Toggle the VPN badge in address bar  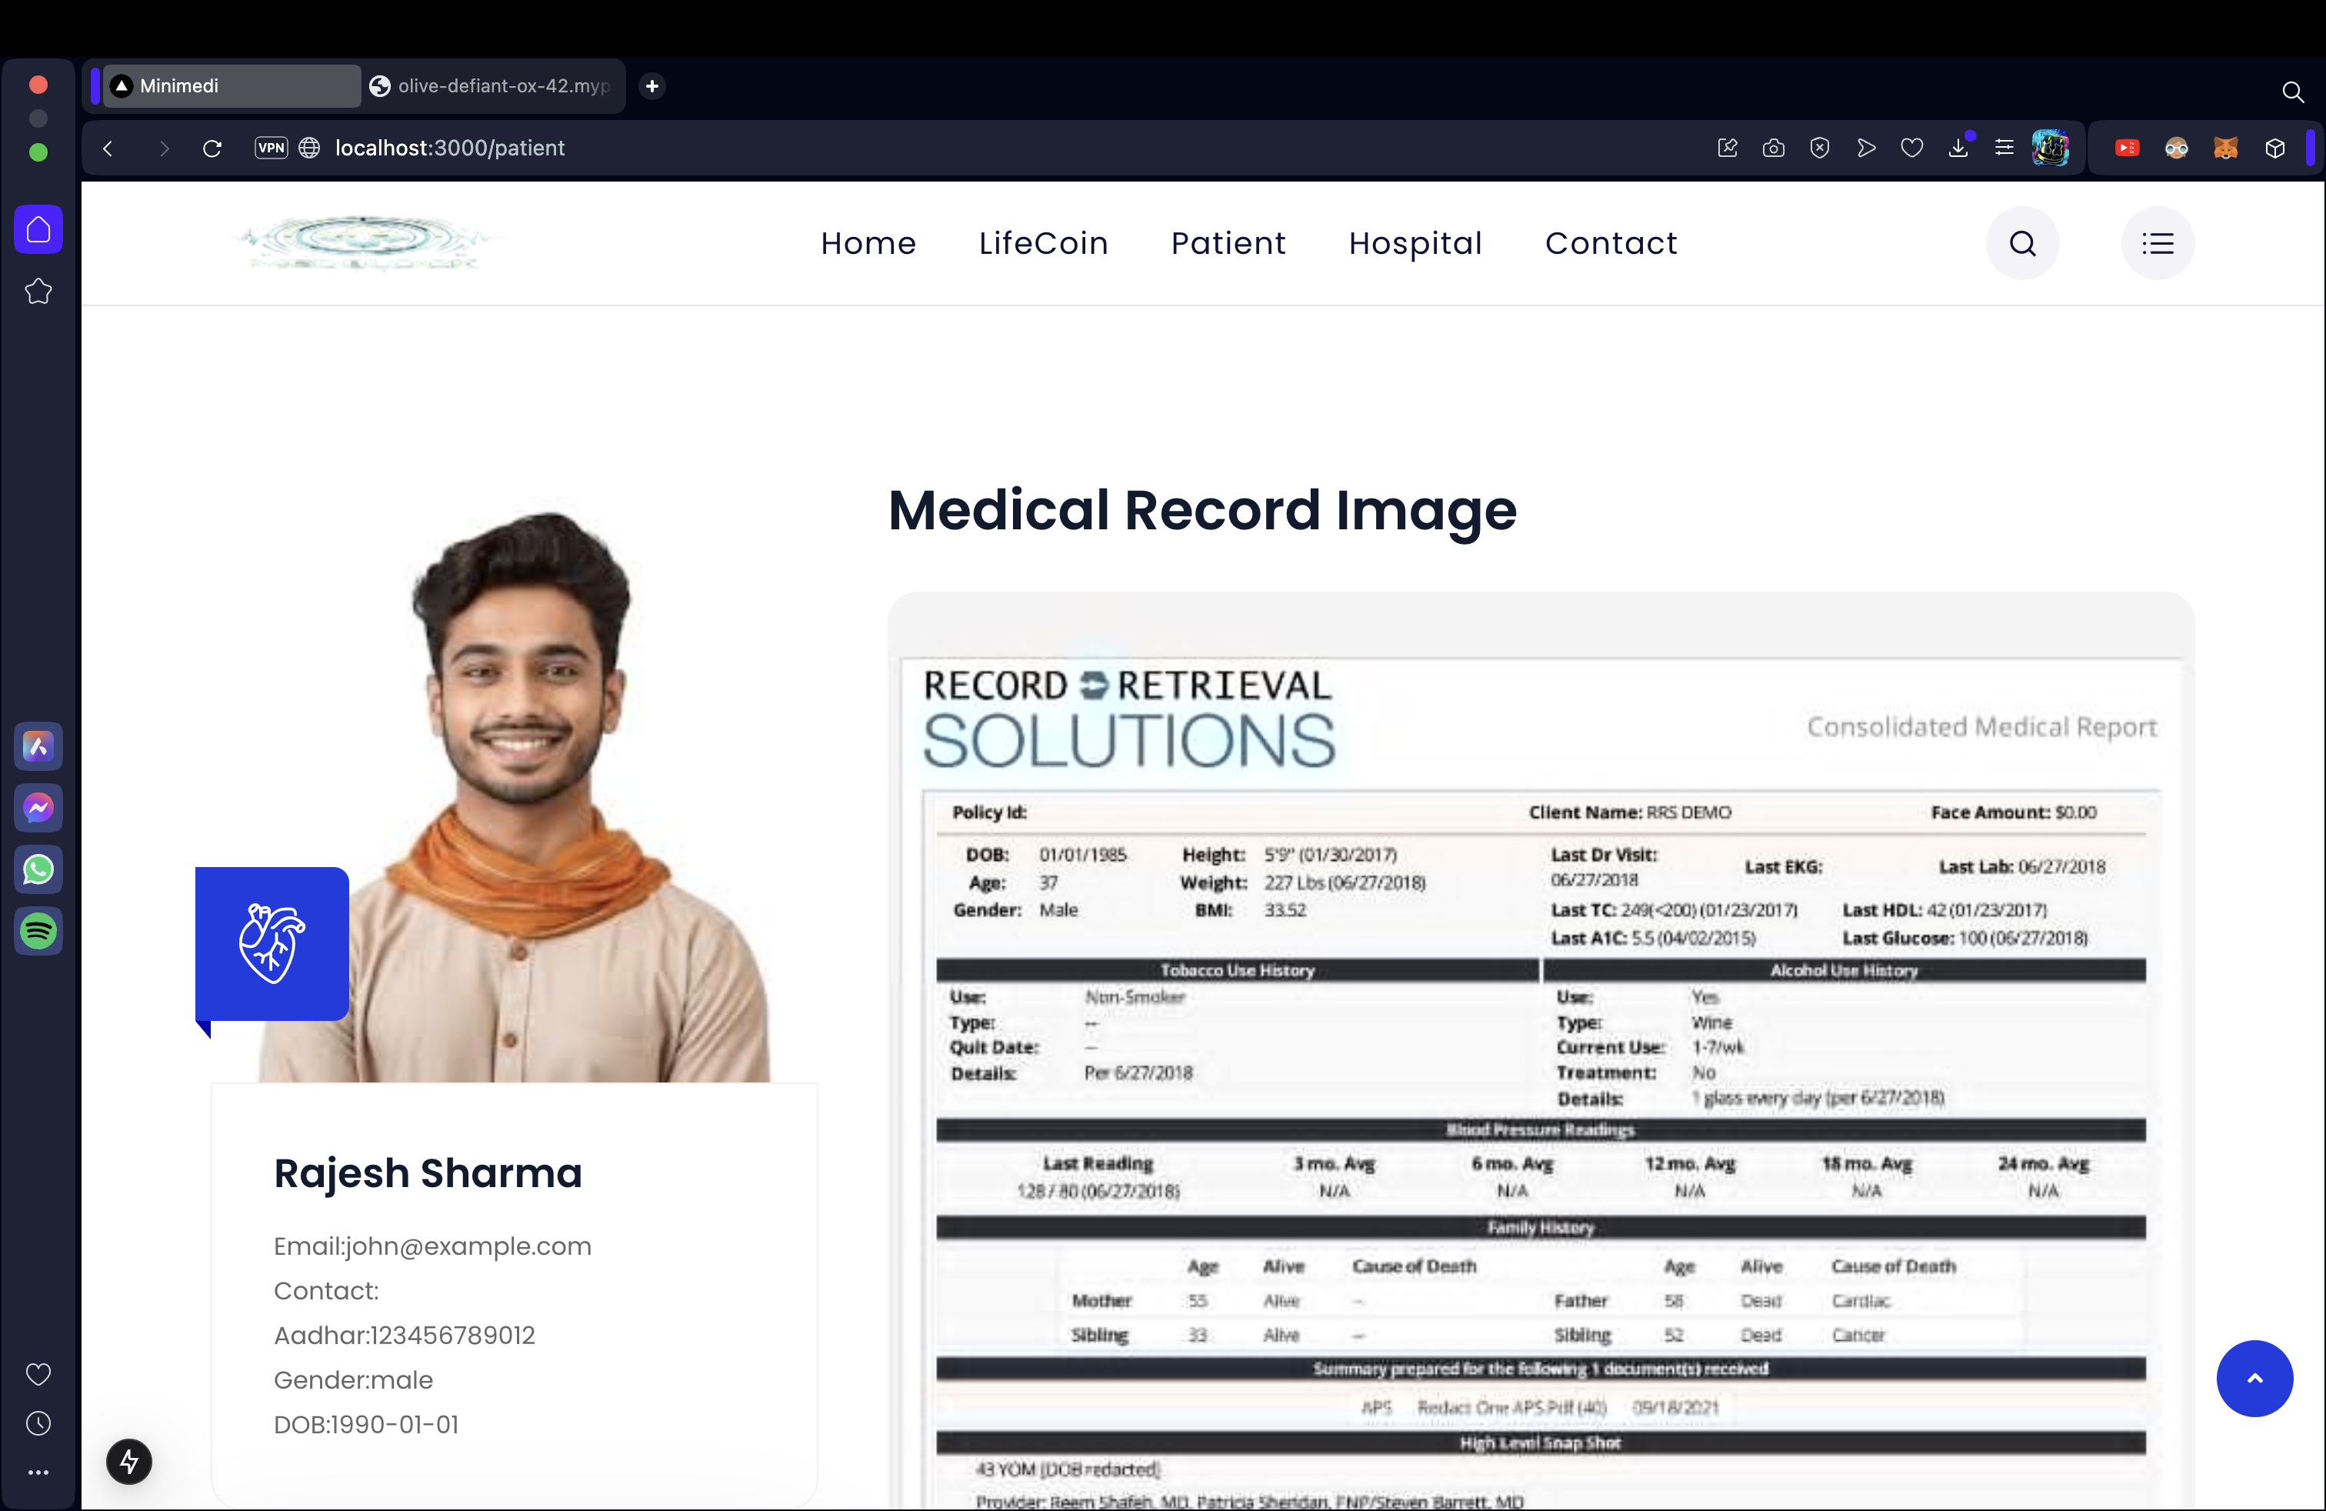coord(271,148)
